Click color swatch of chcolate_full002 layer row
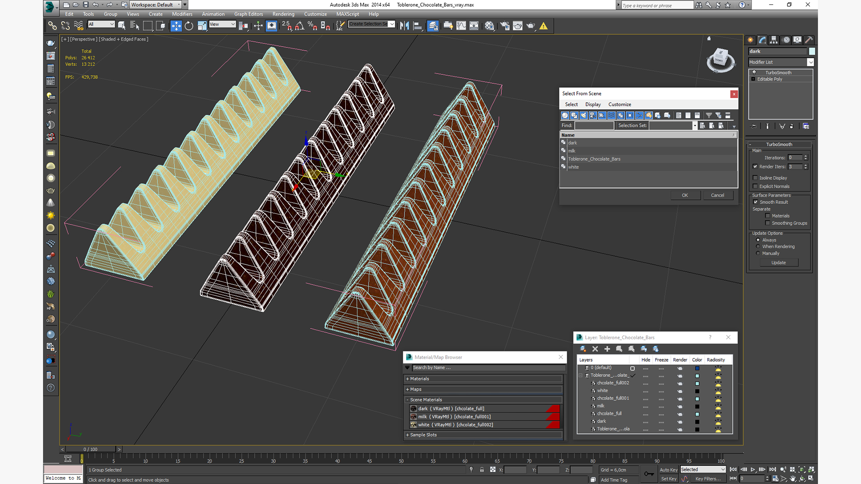The image size is (861, 484). tap(697, 384)
